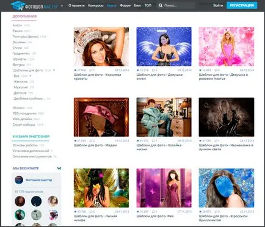This screenshot has width=265, height=227.
Task: Click the views eye icon under Королева красоты
Action: click(x=75, y=70)
